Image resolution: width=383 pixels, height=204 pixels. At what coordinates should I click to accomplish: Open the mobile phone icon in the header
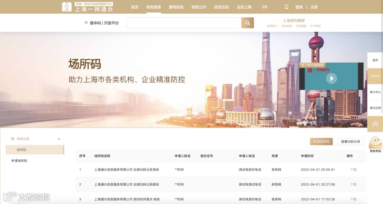(x=287, y=7)
